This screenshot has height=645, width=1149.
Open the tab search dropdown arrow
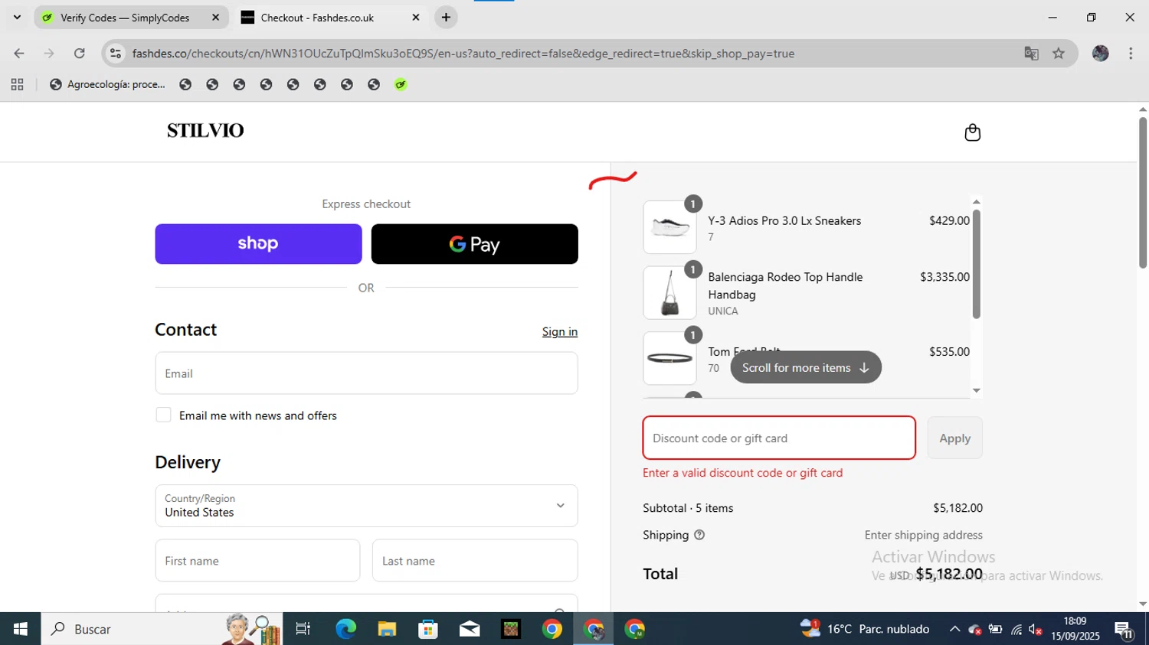(x=17, y=17)
